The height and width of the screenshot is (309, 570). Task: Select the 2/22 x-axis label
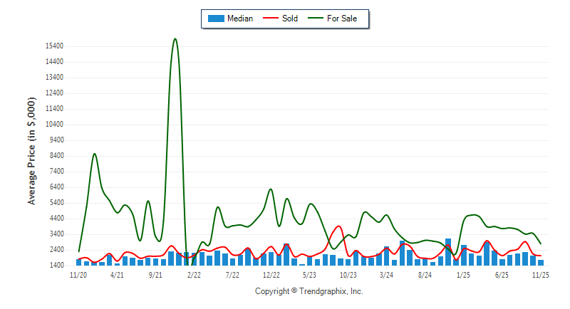point(194,274)
